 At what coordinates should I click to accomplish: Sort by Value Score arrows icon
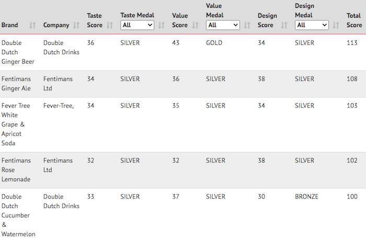(196, 25)
